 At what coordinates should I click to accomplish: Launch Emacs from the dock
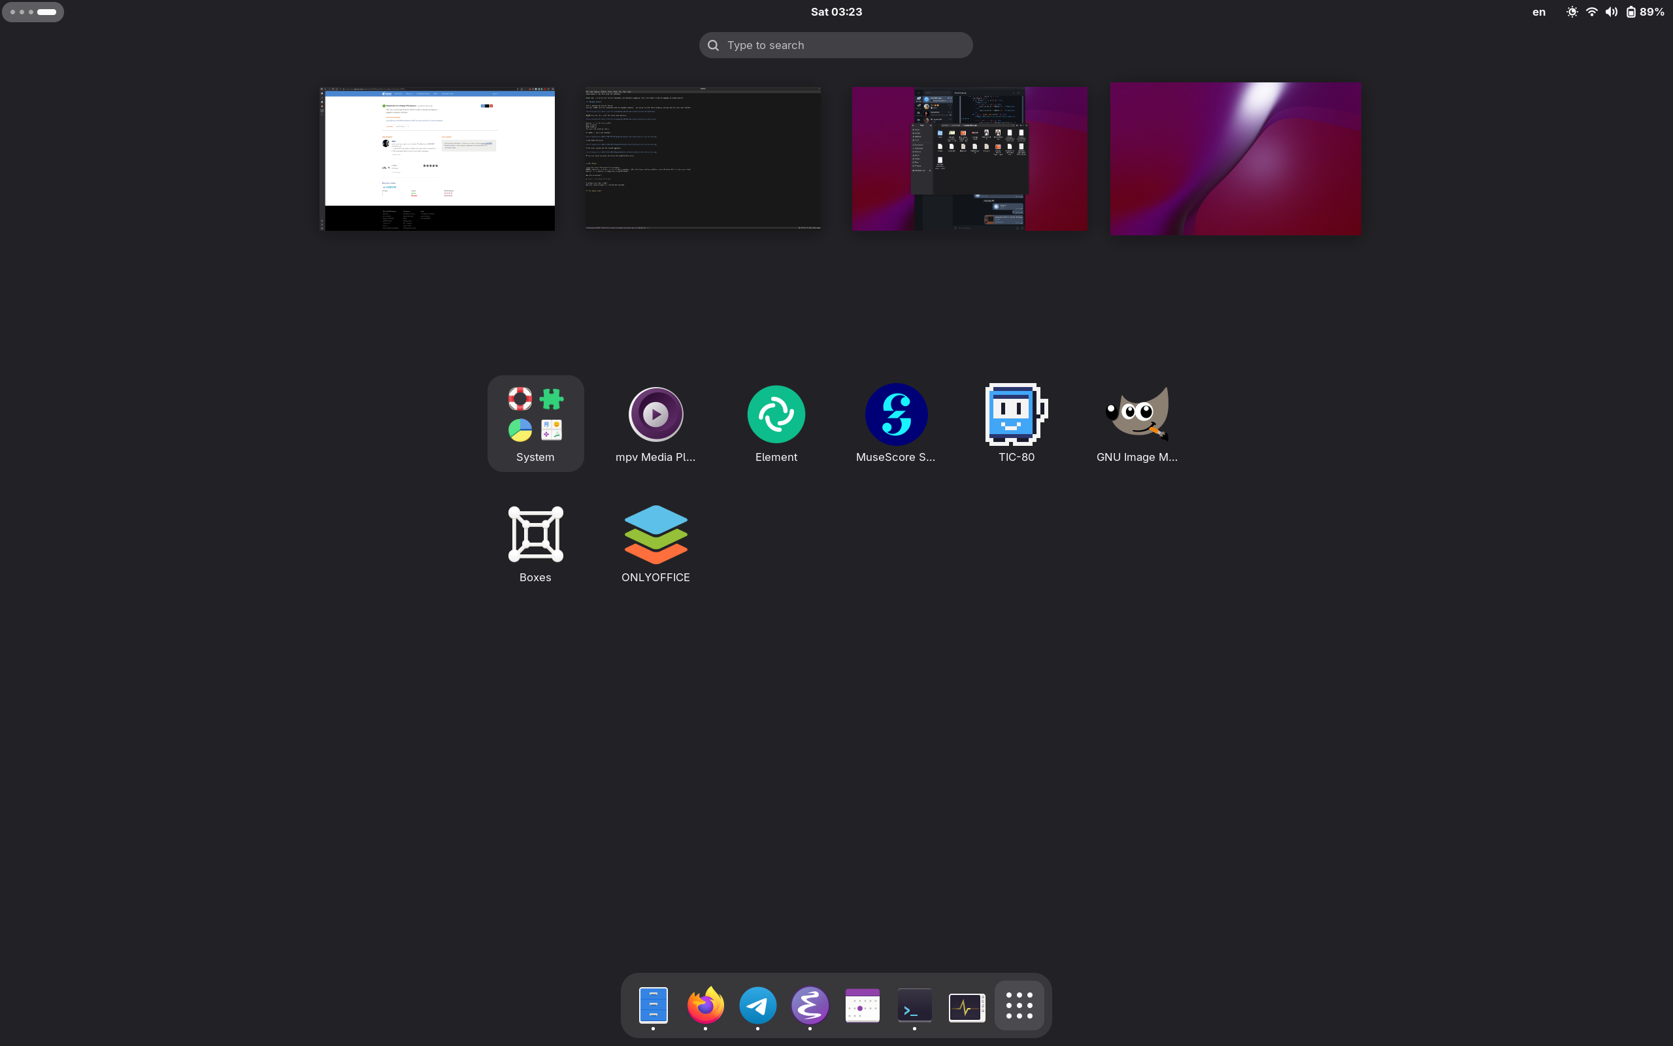click(810, 1005)
